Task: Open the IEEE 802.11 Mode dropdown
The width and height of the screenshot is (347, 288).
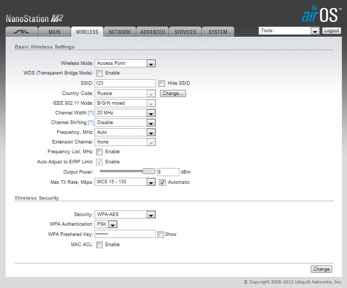Action: coord(125,103)
